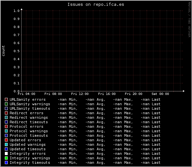Click the URLSanity warnings green swatch
Viewport: 192px width, 167px height.
(6, 104)
